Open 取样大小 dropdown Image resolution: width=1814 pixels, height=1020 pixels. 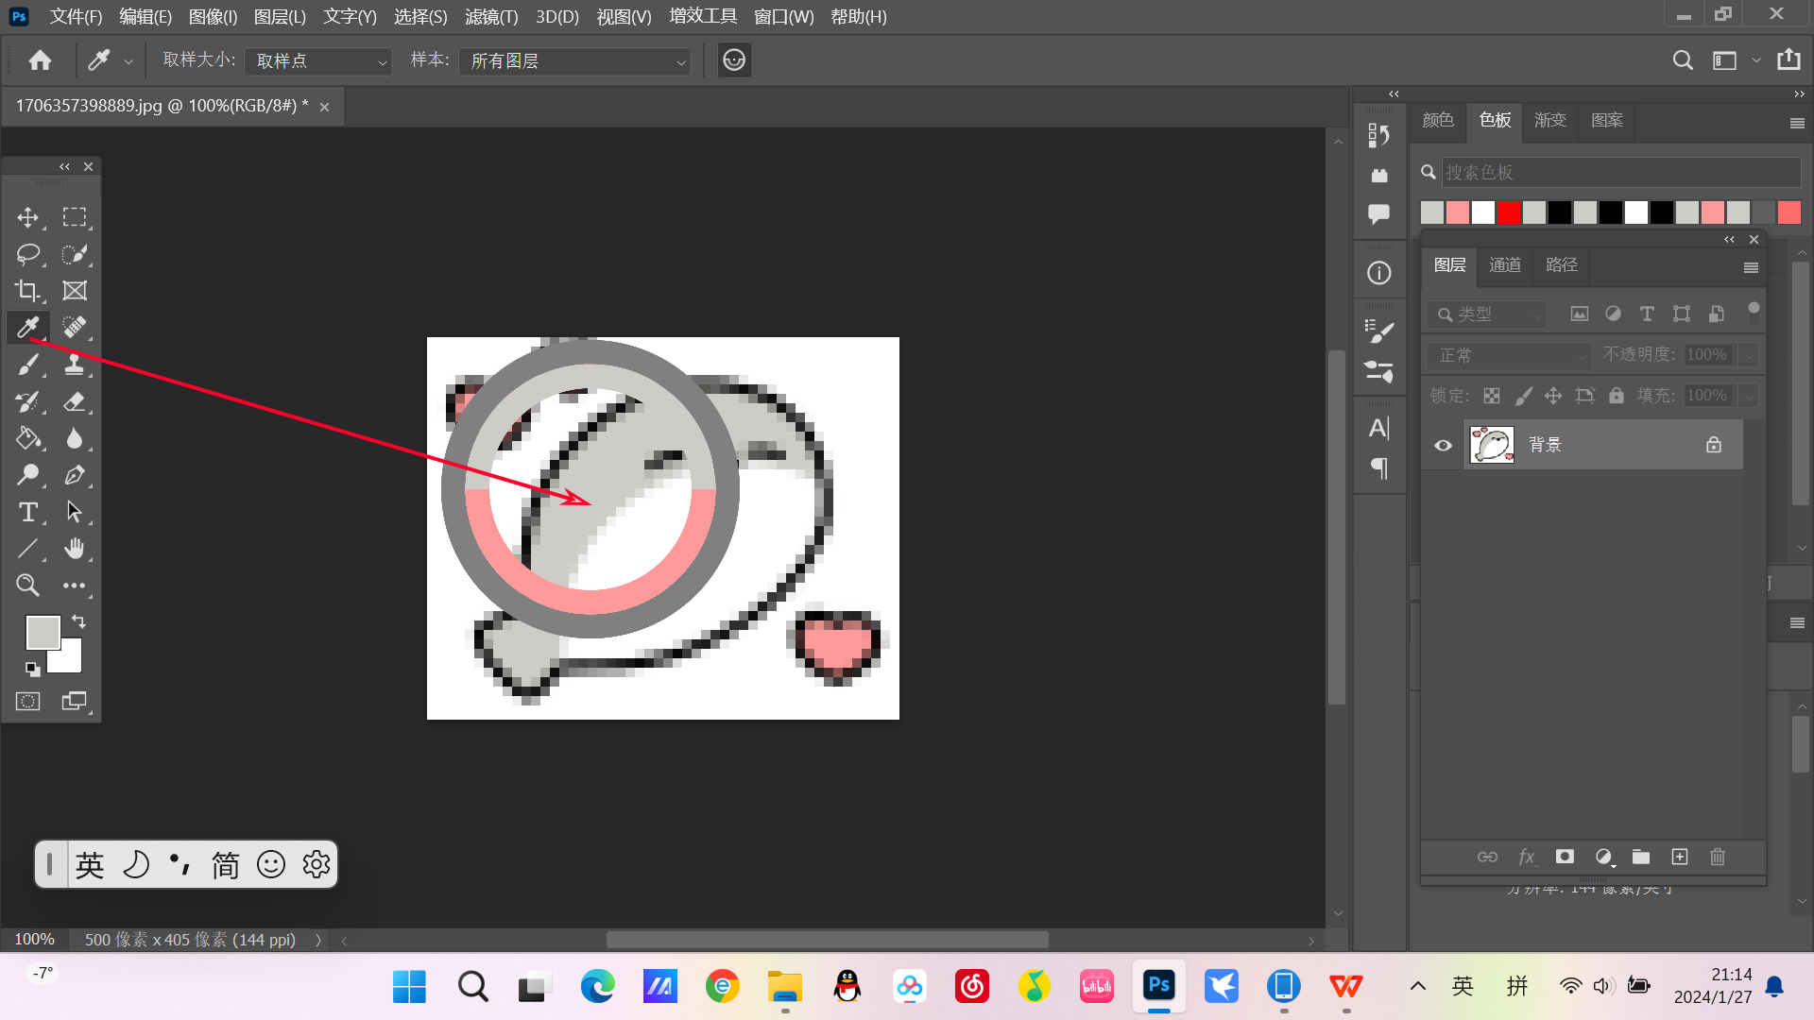pyautogui.click(x=318, y=61)
